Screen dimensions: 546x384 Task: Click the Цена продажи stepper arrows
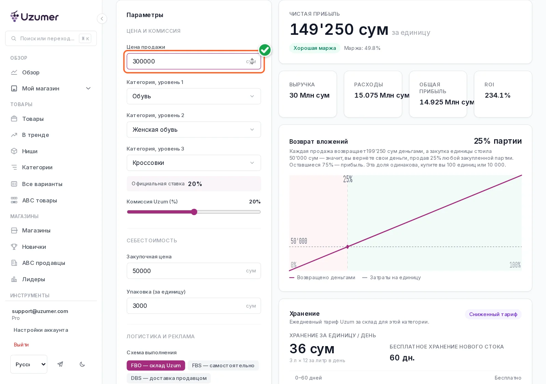[252, 61]
